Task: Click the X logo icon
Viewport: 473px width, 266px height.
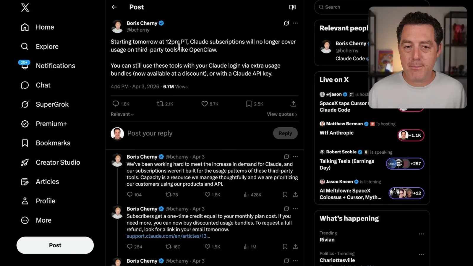Action: click(25, 7)
